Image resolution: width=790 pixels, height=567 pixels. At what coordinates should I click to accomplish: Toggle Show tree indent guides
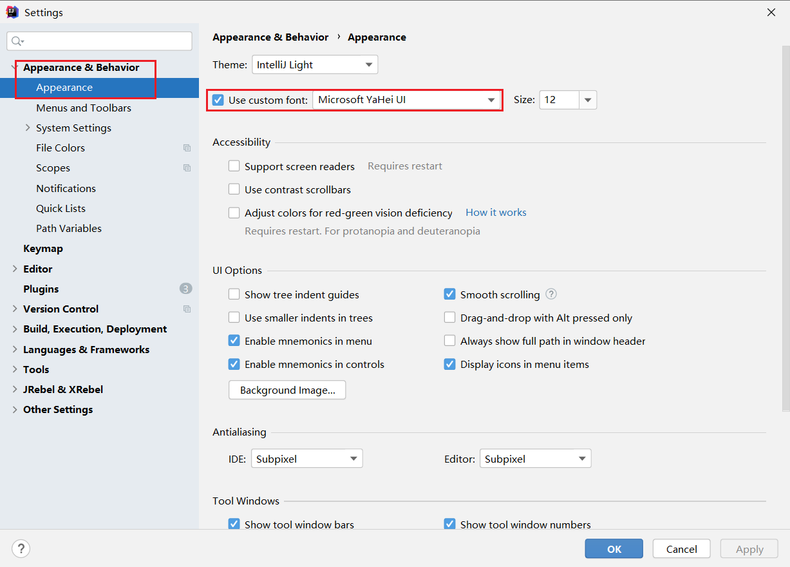234,294
